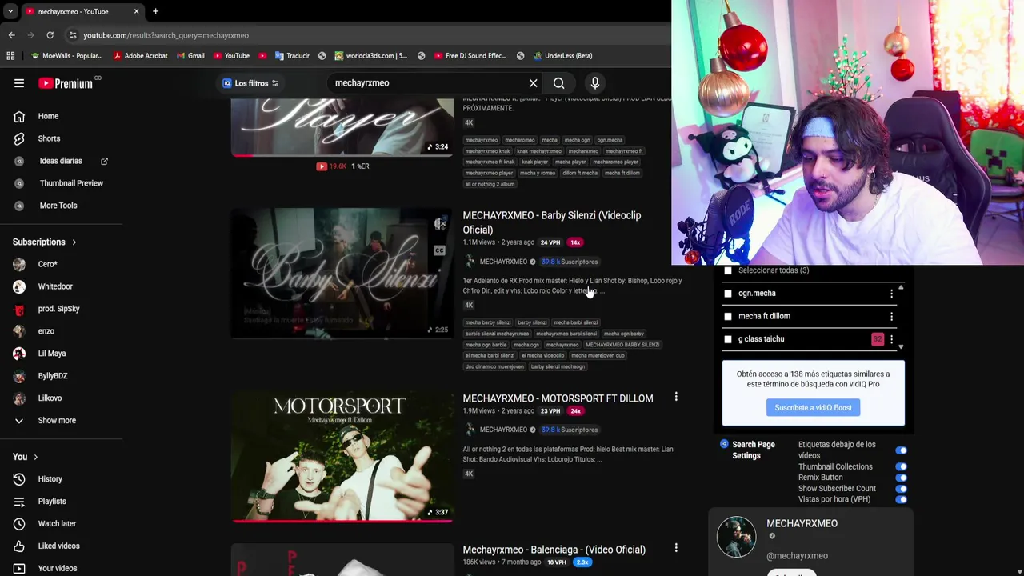Clear the search box with X
The image size is (1024, 576).
[x=533, y=83]
